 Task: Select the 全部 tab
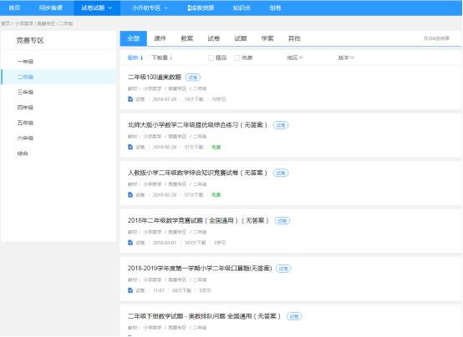click(134, 38)
